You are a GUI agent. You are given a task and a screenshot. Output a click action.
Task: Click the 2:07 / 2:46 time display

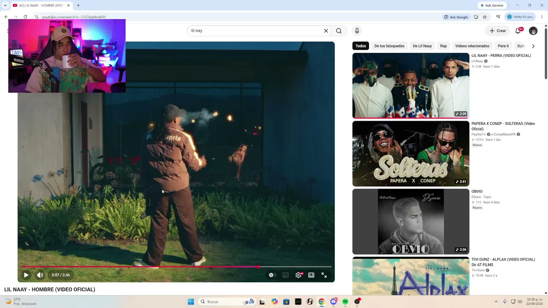point(61,275)
